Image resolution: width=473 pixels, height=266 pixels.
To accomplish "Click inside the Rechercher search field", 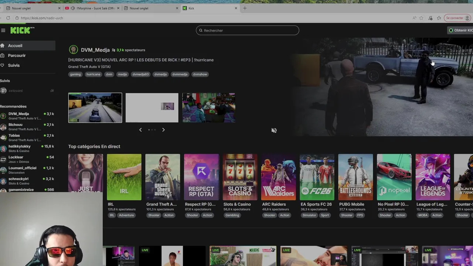I will coord(248,30).
